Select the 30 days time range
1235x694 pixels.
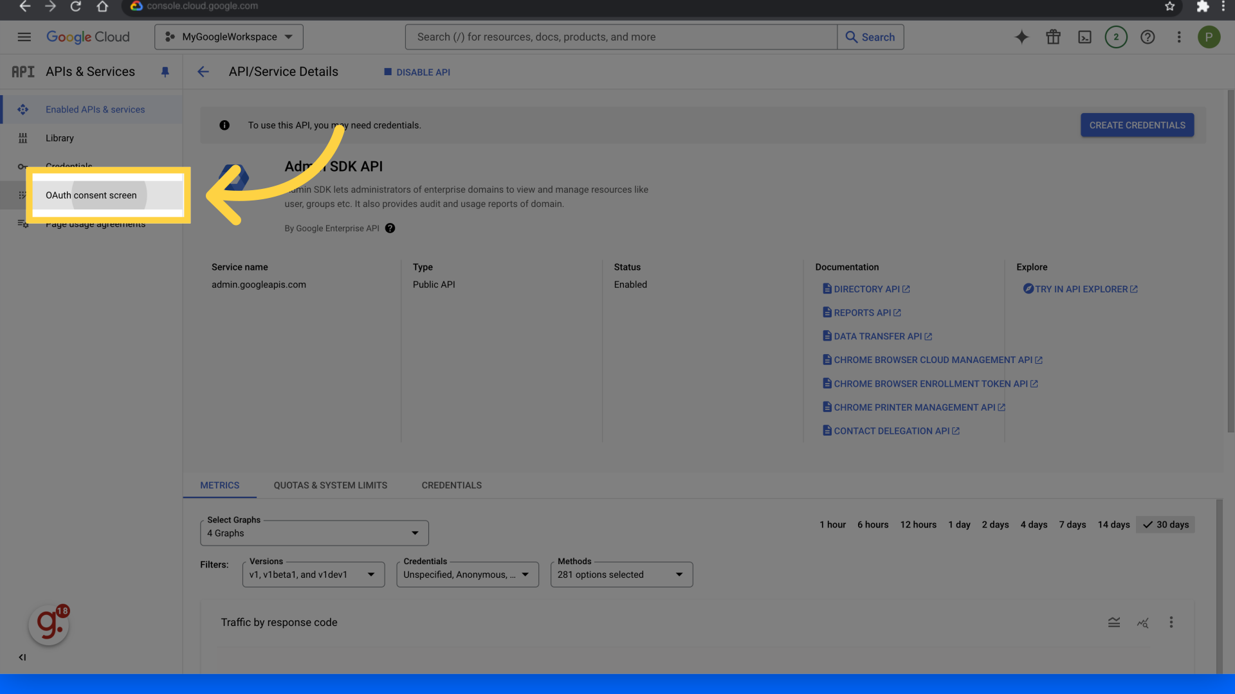[1165, 524]
